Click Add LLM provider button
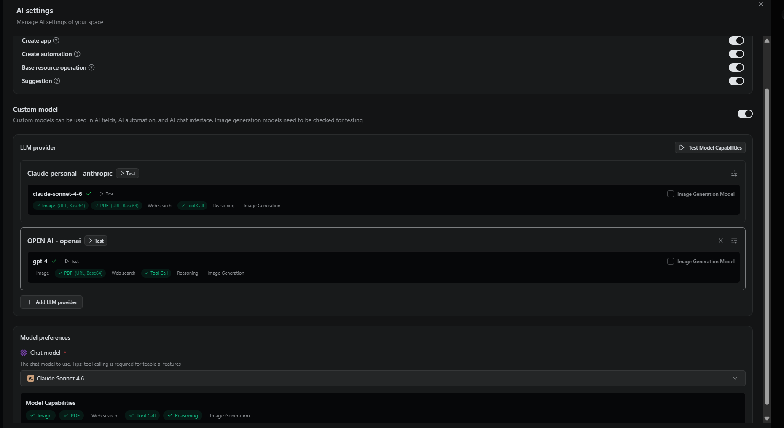Image resolution: width=784 pixels, height=428 pixels. [51, 302]
